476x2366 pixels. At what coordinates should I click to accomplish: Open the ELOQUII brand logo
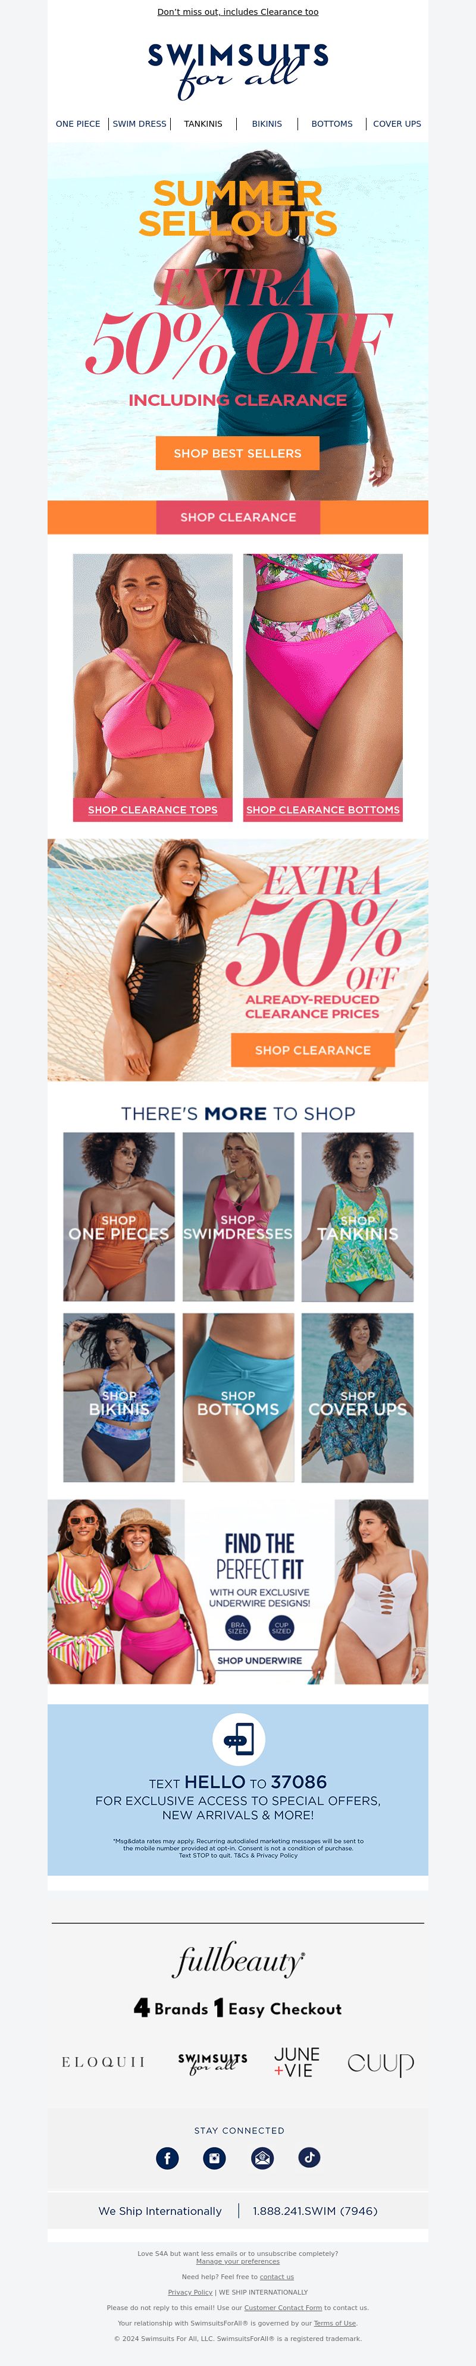[104, 2062]
